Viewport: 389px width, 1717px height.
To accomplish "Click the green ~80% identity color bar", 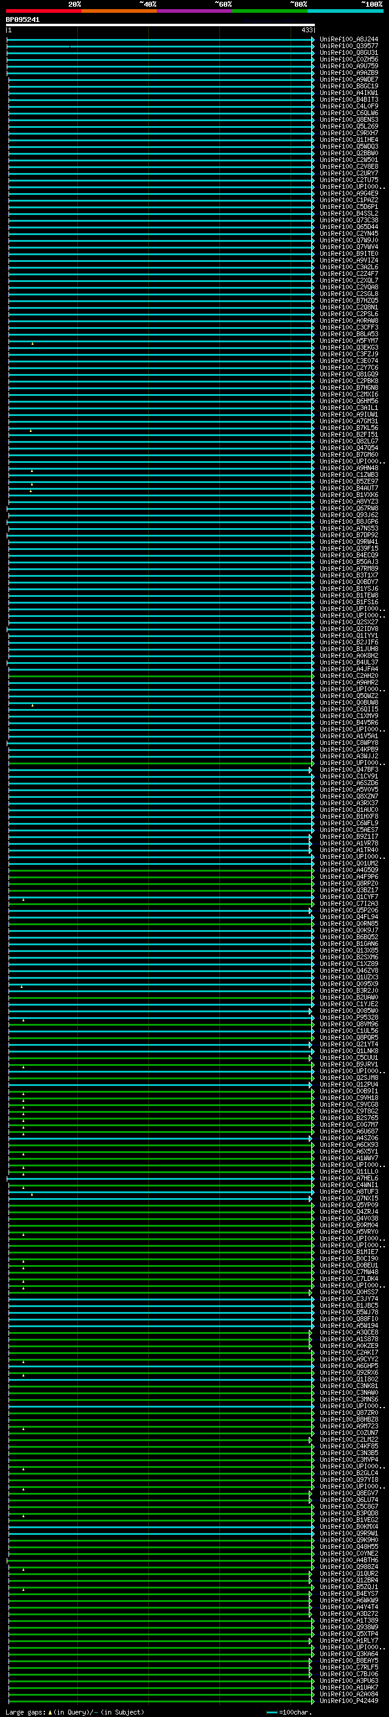I will click(270, 12).
